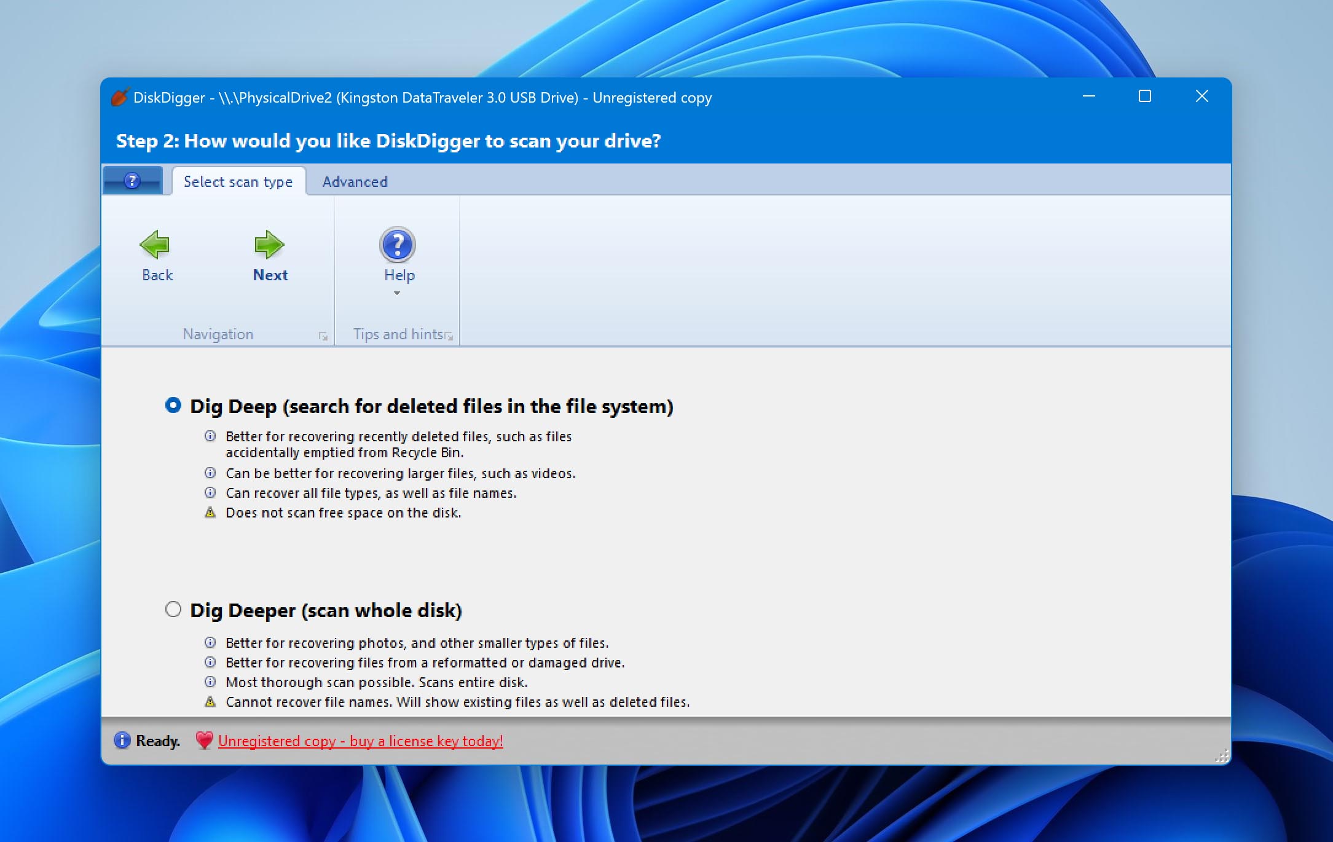The width and height of the screenshot is (1333, 842).
Task: Click the blue info icon beside Ready
Action: pyautogui.click(x=122, y=740)
